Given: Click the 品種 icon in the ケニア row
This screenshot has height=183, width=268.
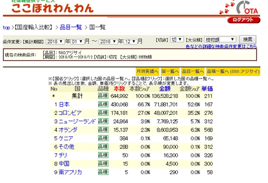Looking at the screenshot, I should click(x=103, y=138).
